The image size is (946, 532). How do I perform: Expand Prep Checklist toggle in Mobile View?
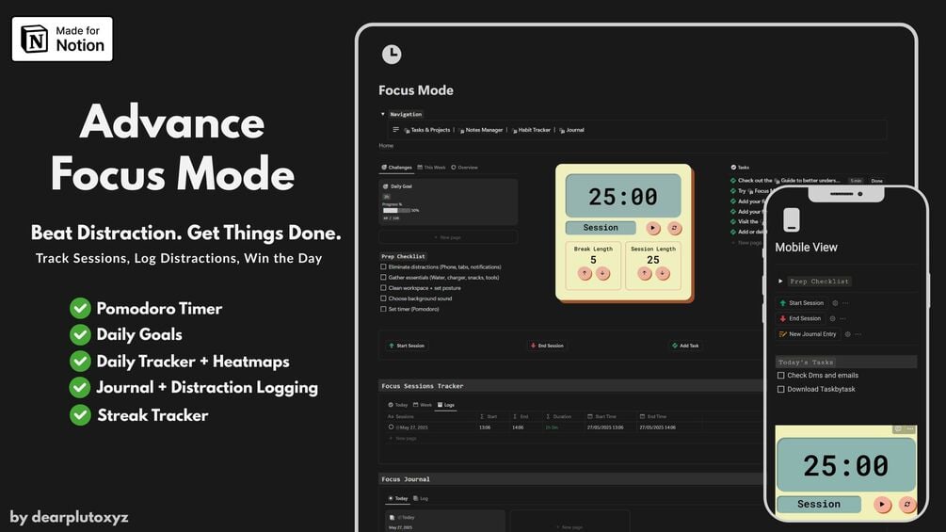[780, 282]
